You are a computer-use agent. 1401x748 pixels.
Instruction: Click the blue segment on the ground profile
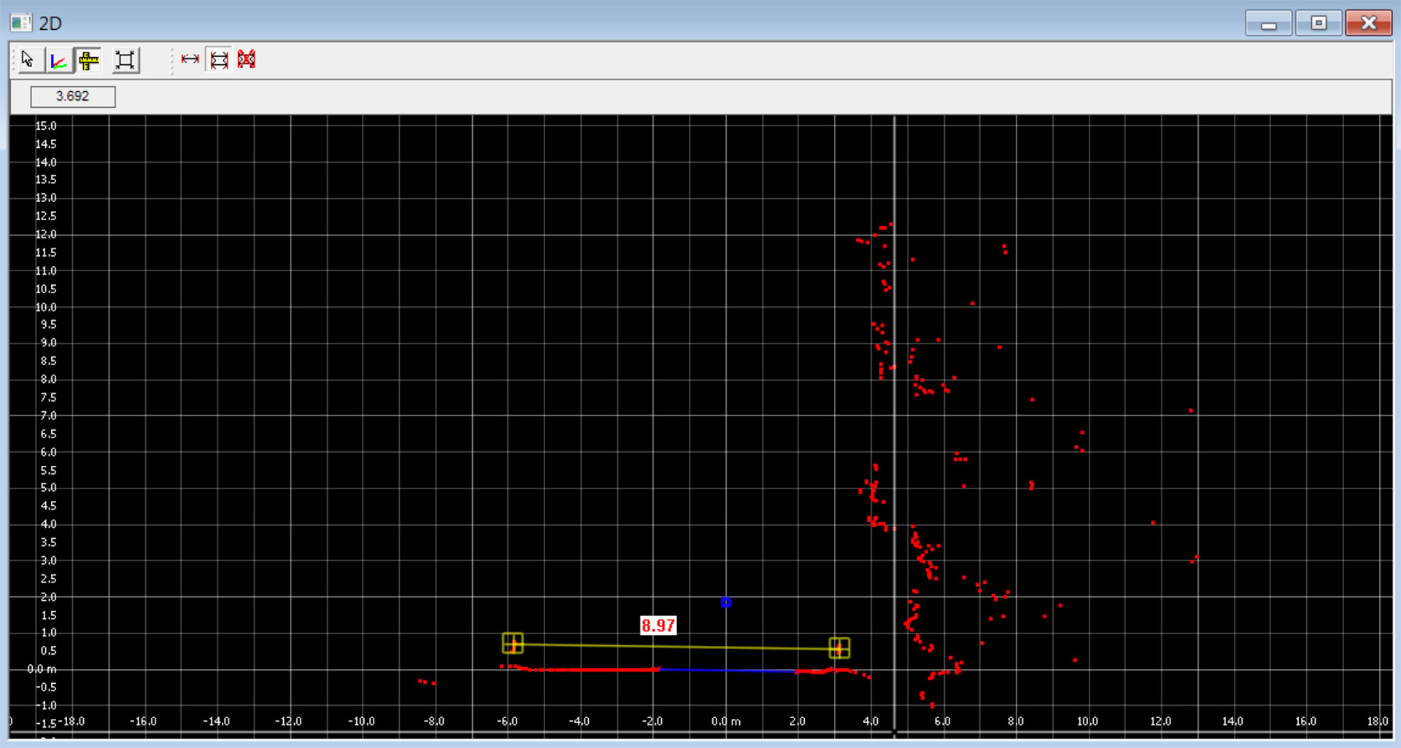click(x=730, y=670)
